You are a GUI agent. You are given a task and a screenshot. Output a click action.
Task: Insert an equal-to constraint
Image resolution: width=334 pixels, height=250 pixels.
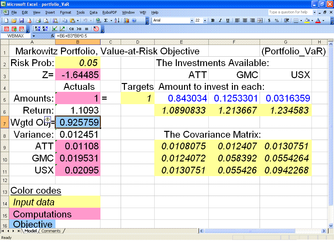click(x=86, y=29)
